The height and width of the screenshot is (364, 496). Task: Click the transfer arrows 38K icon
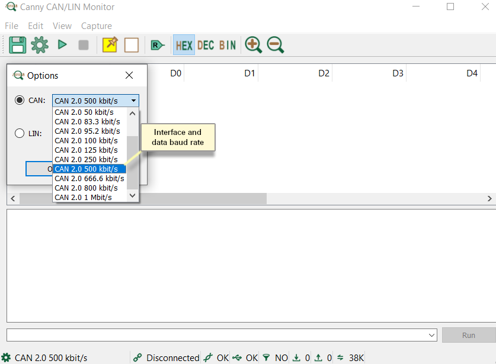pos(340,357)
